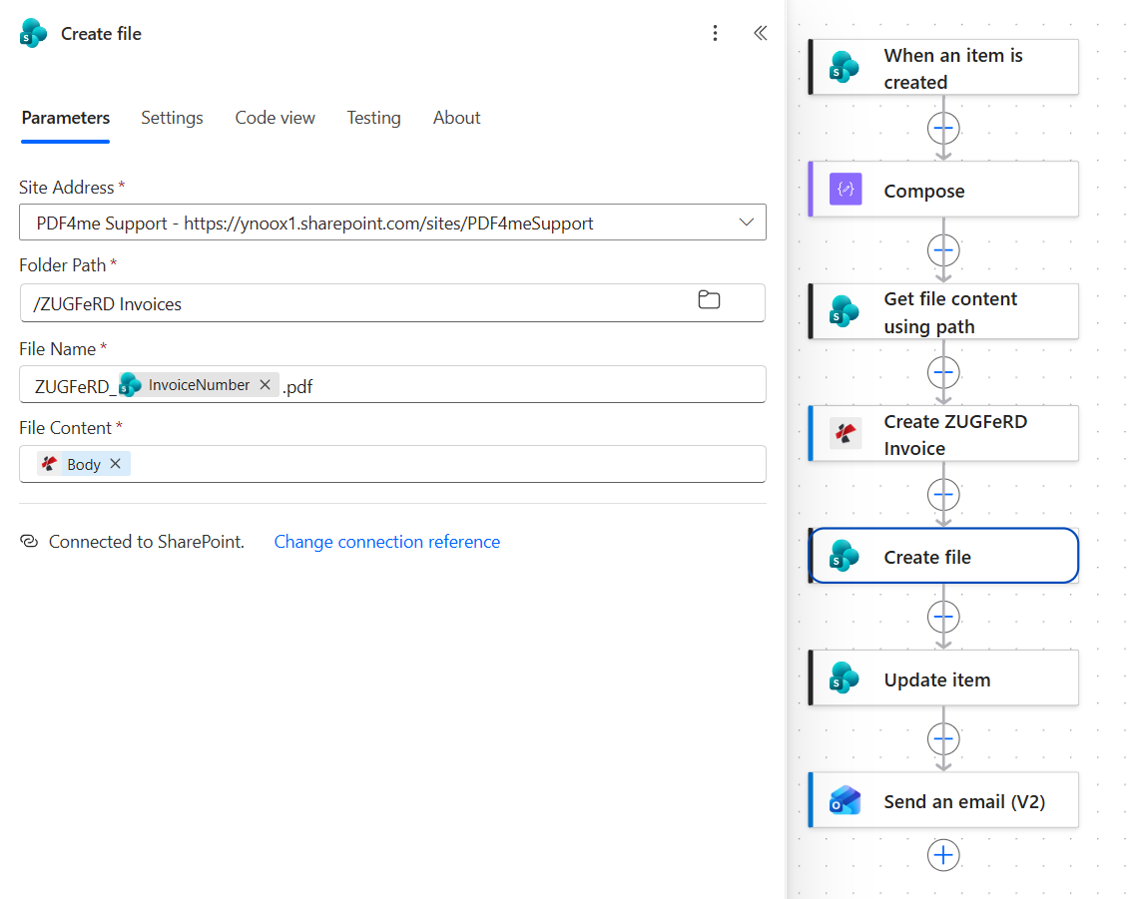Insert step after Create file node
The width and height of the screenshot is (1132, 899).
click(x=943, y=617)
